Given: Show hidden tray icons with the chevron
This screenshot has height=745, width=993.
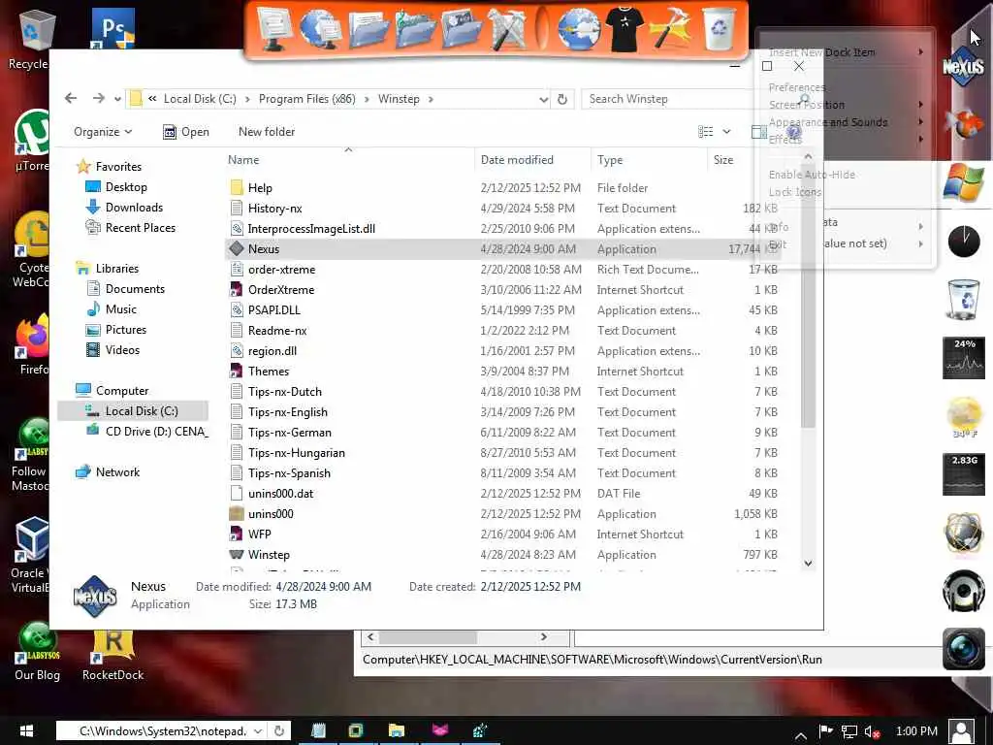Looking at the screenshot, I should coord(800,735).
